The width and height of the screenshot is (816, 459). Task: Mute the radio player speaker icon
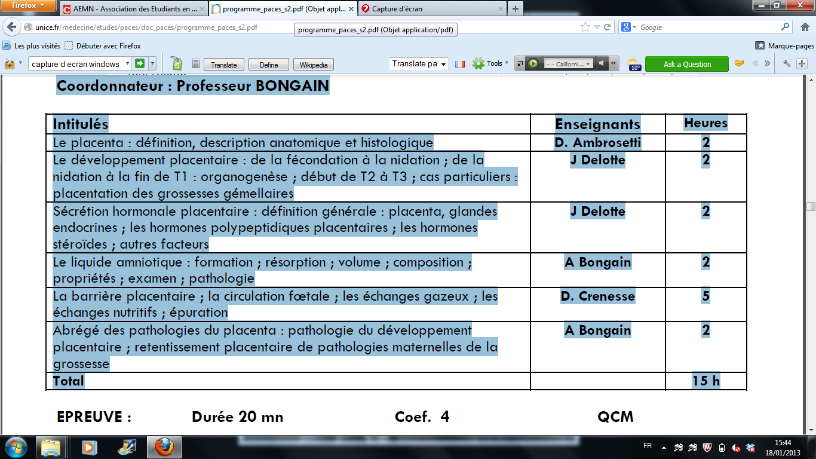coord(602,64)
